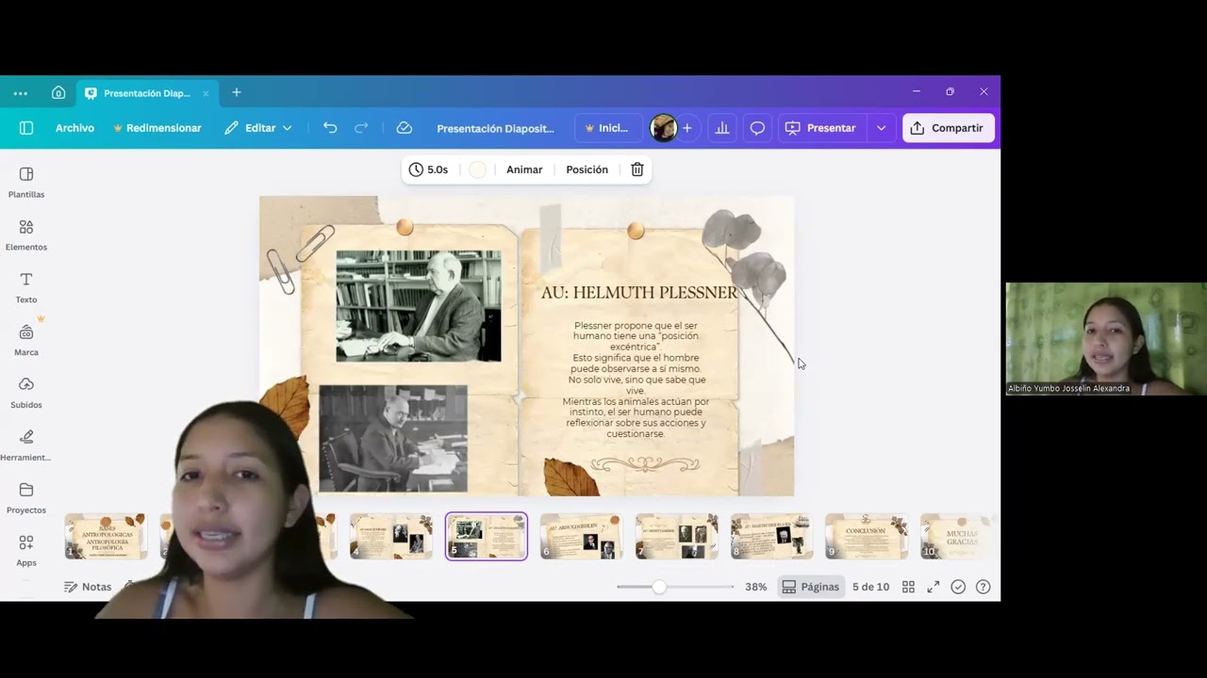The height and width of the screenshot is (678, 1207).
Task: Click the Presentar button
Action: click(x=820, y=128)
